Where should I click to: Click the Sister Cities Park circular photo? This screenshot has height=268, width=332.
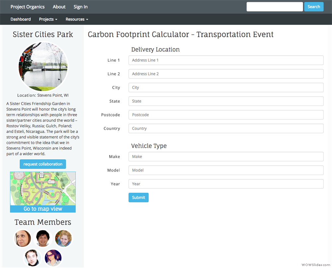(x=43, y=67)
